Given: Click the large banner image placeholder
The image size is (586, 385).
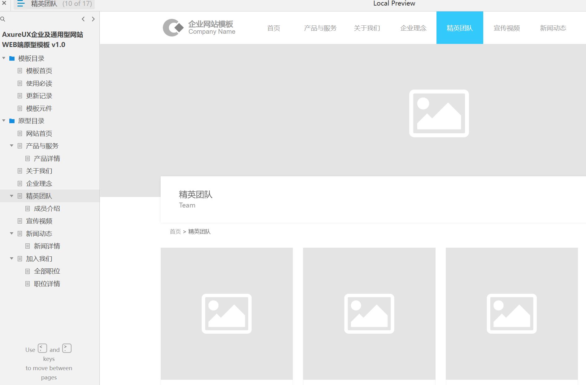Looking at the screenshot, I should tap(439, 113).
